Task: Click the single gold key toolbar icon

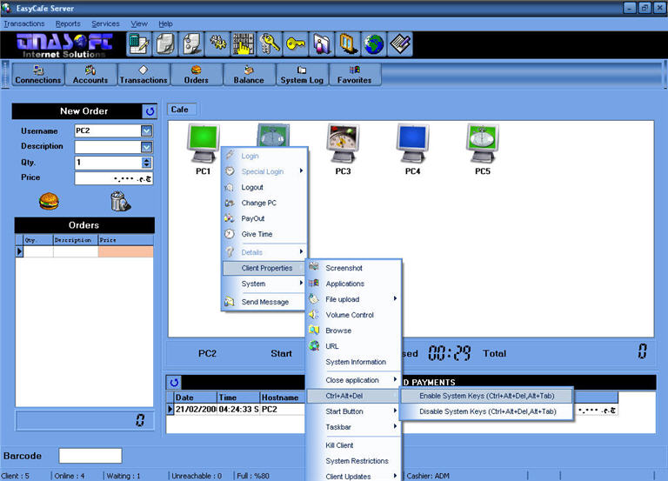Action: click(x=296, y=43)
